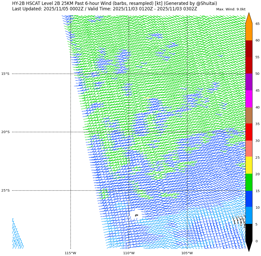Click the 110°W longitude label
Screen dimensions: 261x256
tap(129, 253)
